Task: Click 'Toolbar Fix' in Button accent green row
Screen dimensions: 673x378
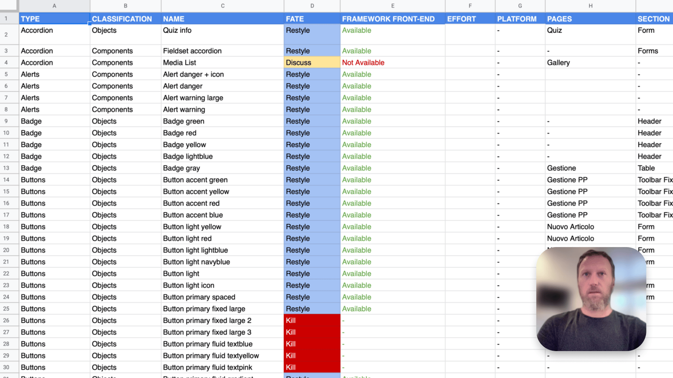Action: pyautogui.click(x=655, y=180)
